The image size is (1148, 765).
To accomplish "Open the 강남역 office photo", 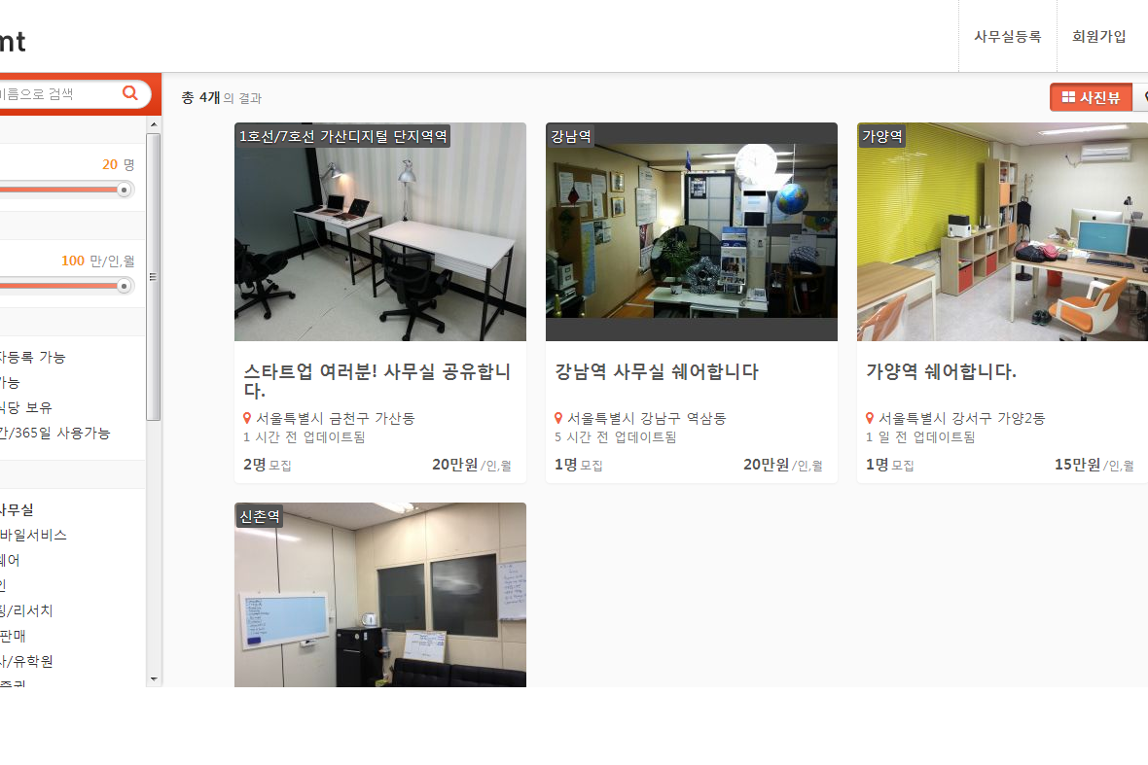I will [x=691, y=232].
